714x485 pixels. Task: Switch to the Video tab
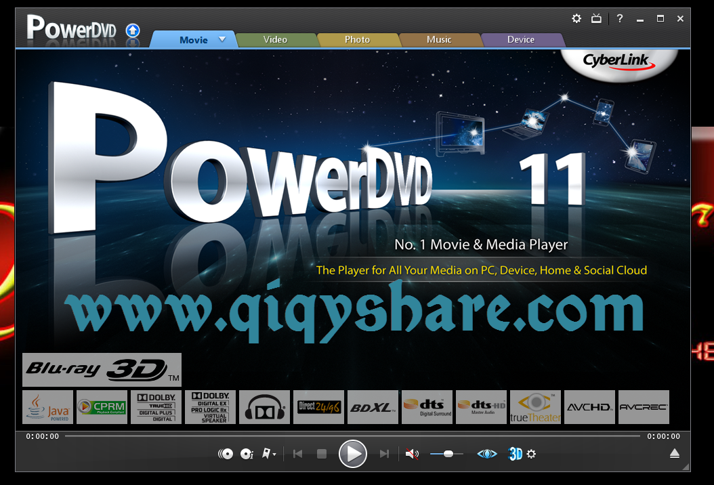point(275,39)
